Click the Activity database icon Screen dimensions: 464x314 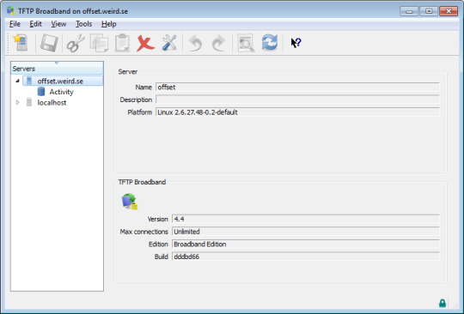point(41,92)
